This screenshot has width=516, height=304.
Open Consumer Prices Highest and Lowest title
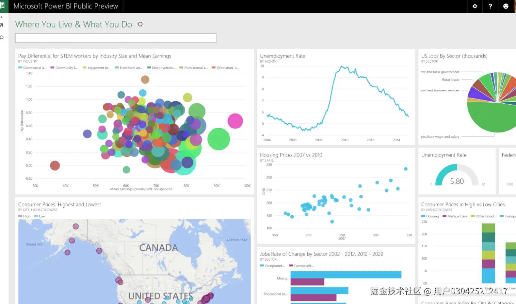tap(60, 204)
